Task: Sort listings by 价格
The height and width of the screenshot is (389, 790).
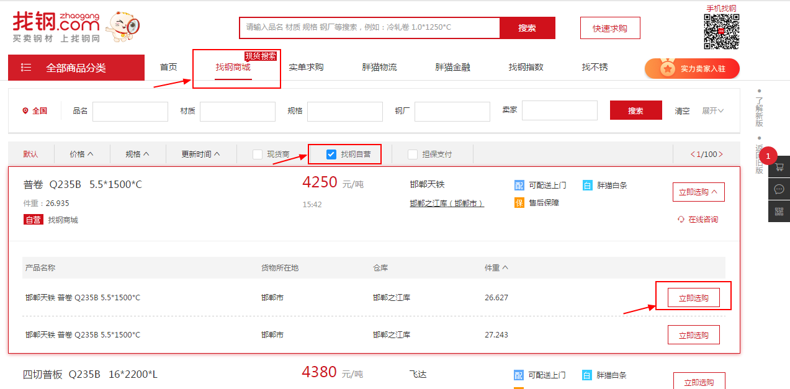Action: point(81,154)
